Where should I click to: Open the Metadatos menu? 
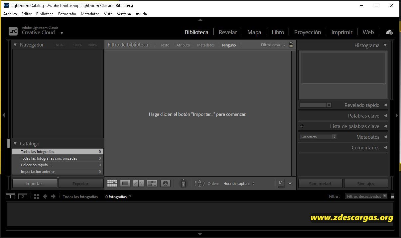pyautogui.click(x=90, y=14)
